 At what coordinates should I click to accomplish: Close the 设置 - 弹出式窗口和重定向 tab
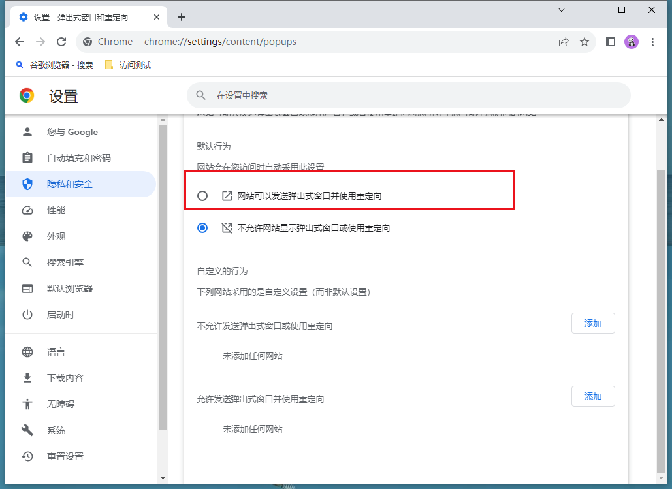[x=157, y=17]
